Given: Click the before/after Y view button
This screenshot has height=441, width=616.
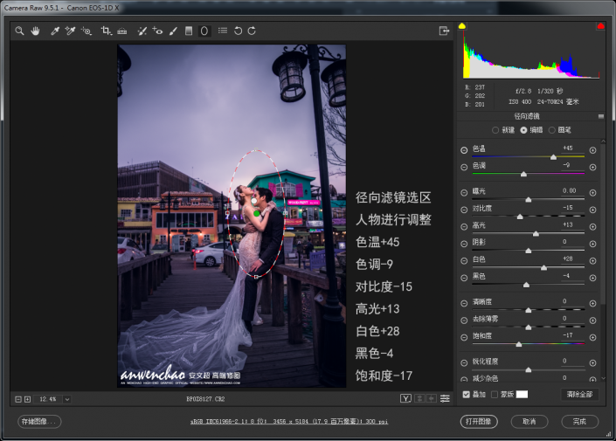Looking at the screenshot, I should click(405, 398).
